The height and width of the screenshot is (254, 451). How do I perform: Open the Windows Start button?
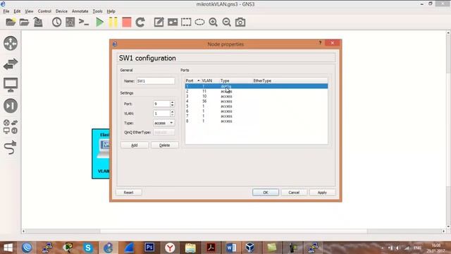coord(8,248)
